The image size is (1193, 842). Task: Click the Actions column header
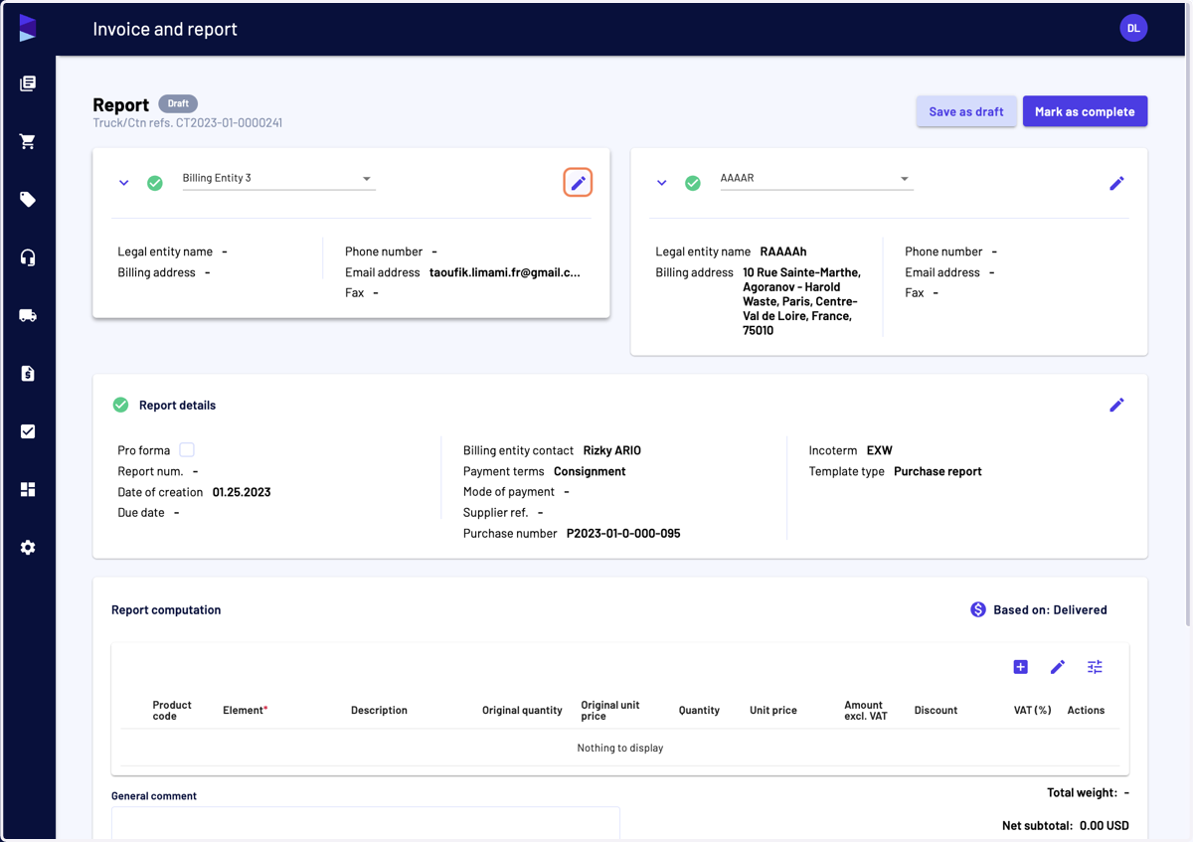[x=1086, y=710]
